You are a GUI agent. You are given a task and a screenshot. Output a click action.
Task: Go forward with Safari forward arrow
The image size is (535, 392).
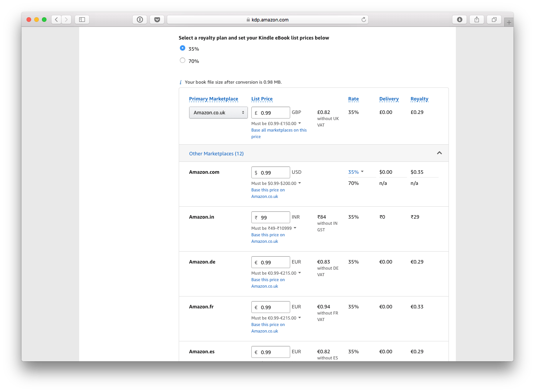coord(66,20)
